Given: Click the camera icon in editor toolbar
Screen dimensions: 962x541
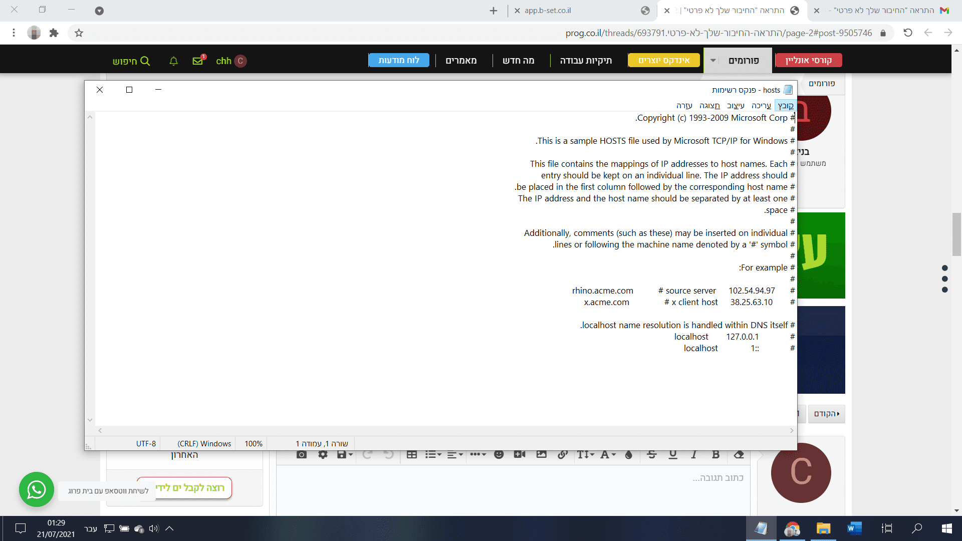Looking at the screenshot, I should coord(301,454).
